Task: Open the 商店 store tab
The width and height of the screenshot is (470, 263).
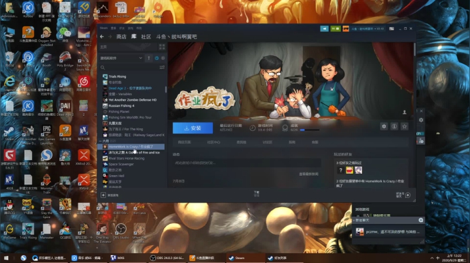Action: pyautogui.click(x=121, y=36)
